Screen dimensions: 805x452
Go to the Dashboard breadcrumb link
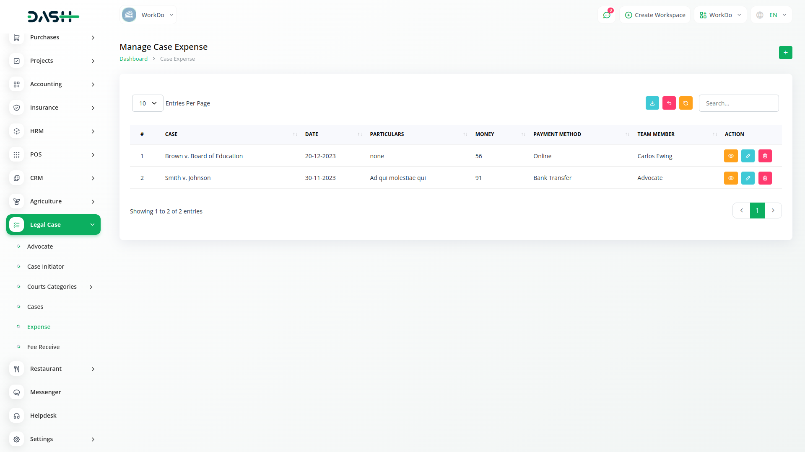tap(133, 59)
